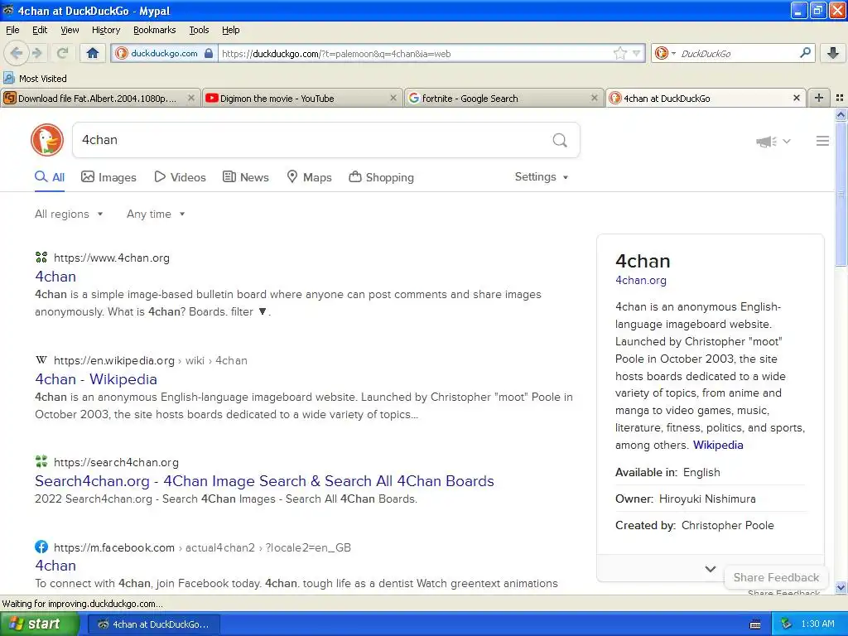Close the Fat.Albert download tab
The width and height of the screenshot is (848, 636).
tap(191, 98)
